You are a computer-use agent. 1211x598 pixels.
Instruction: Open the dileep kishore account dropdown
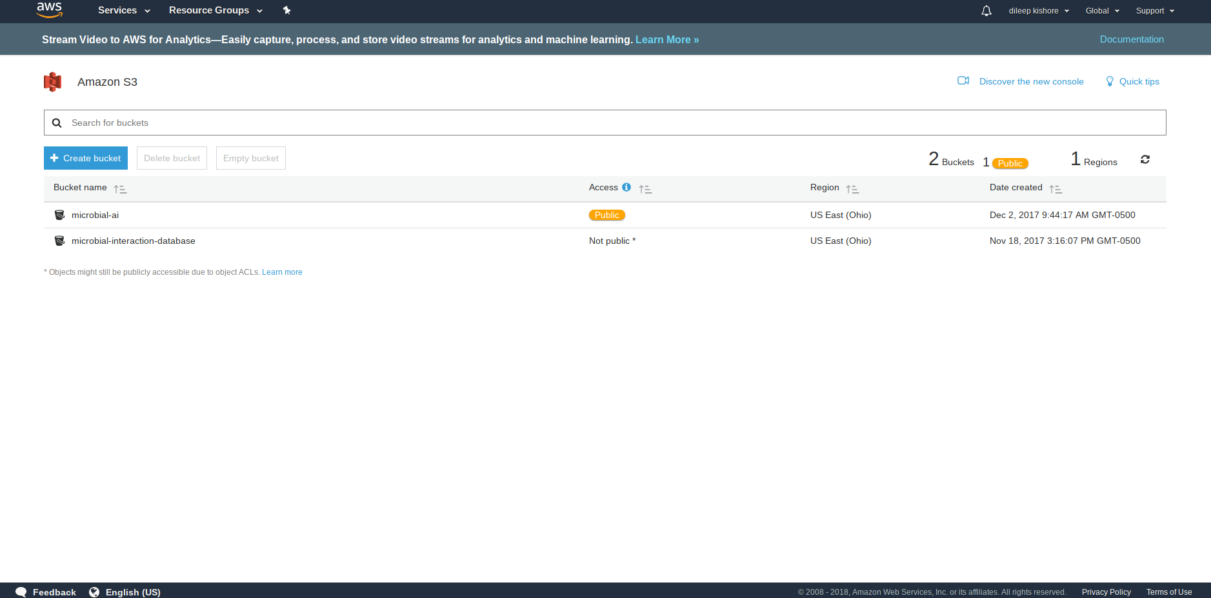click(x=1039, y=11)
